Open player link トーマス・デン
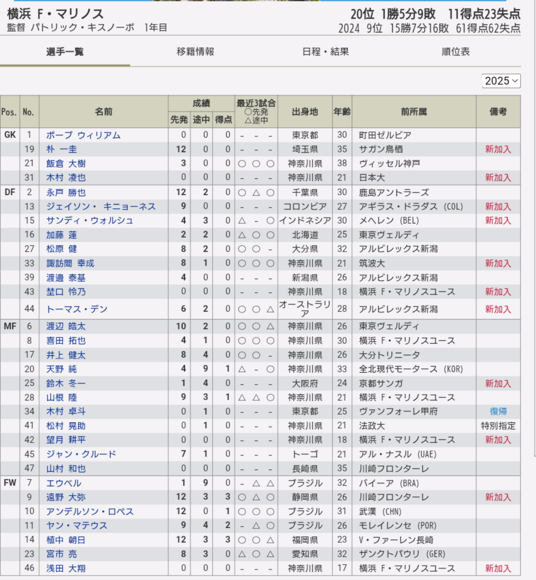 click(77, 309)
